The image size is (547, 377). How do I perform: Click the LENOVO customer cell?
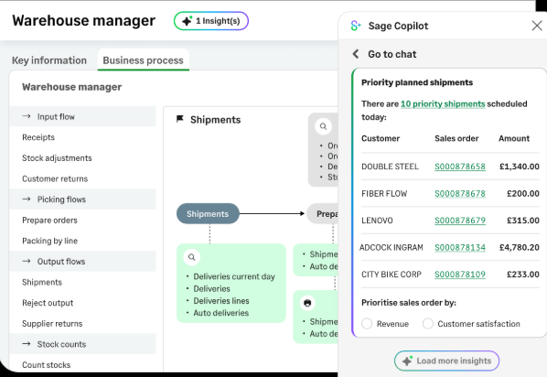377,221
